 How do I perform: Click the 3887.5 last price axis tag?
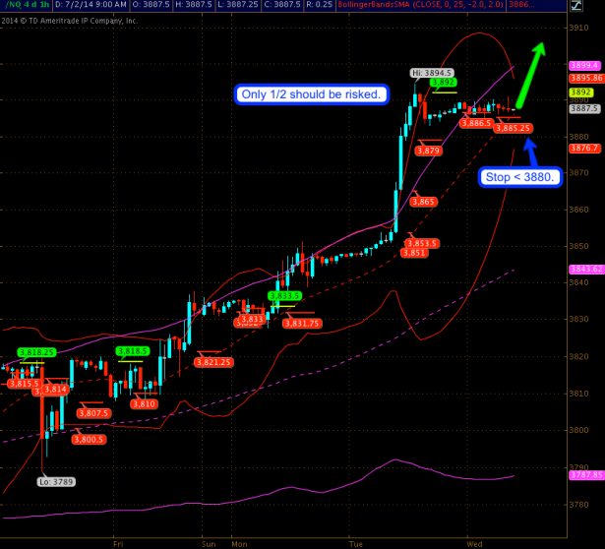(584, 108)
